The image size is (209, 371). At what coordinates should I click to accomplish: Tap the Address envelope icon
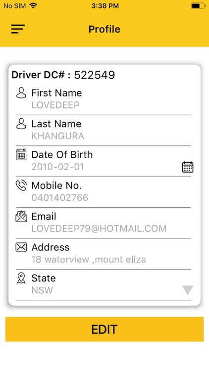[x=21, y=247]
